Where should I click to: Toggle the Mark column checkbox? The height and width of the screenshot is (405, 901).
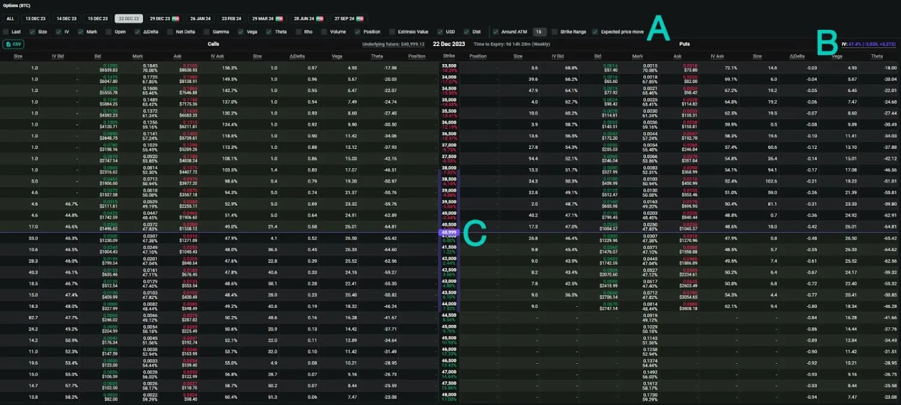pyautogui.click(x=81, y=32)
